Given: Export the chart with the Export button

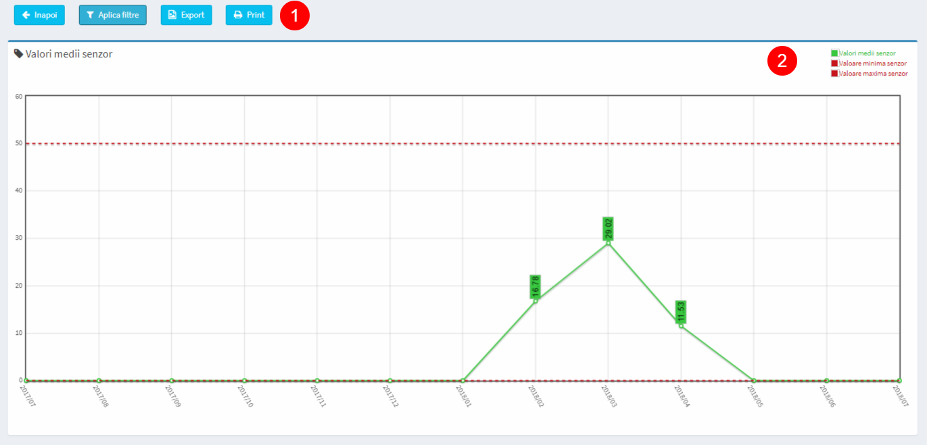Looking at the screenshot, I should point(187,15).
